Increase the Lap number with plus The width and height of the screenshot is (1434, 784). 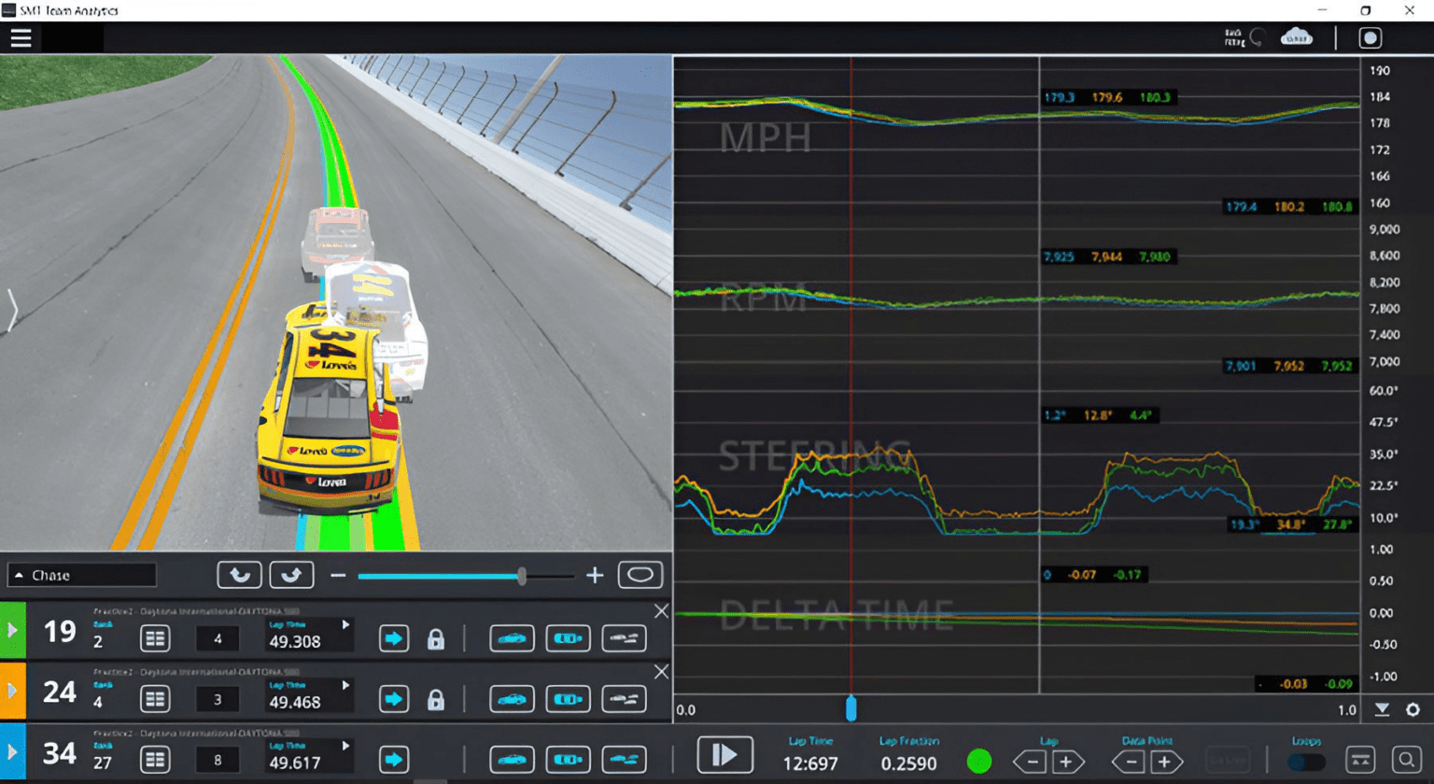pyautogui.click(x=1066, y=763)
